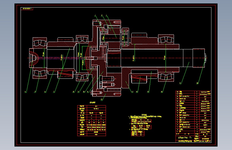Select balloon label 4 under the left bearing

[25, 92]
